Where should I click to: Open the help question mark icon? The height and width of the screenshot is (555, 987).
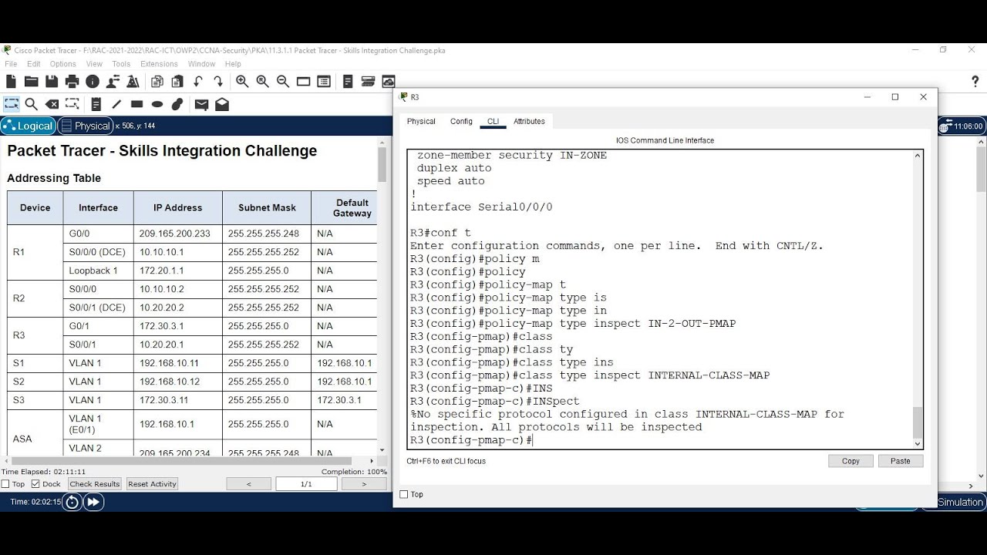(x=975, y=82)
